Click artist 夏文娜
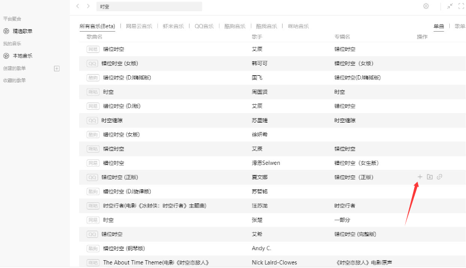 click(x=259, y=177)
